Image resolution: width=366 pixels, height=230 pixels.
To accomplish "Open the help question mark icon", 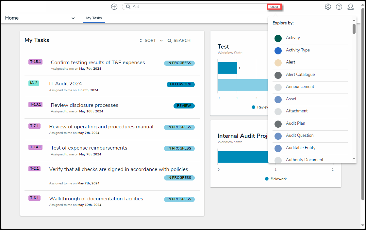I will [339, 7].
